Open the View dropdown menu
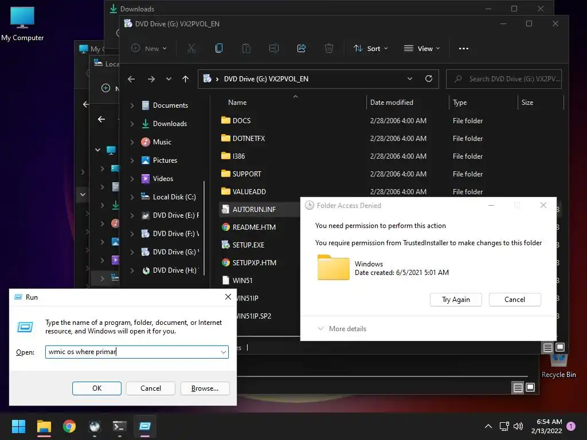The height and width of the screenshot is (440, 587). point(422,48)
